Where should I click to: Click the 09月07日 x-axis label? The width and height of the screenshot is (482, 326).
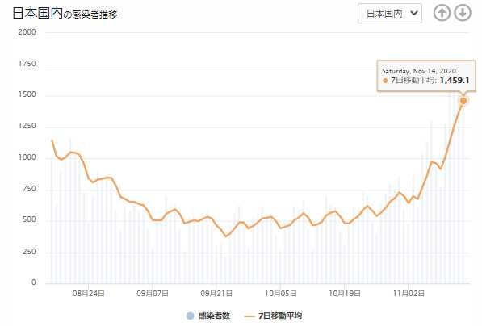pos(153,294)
